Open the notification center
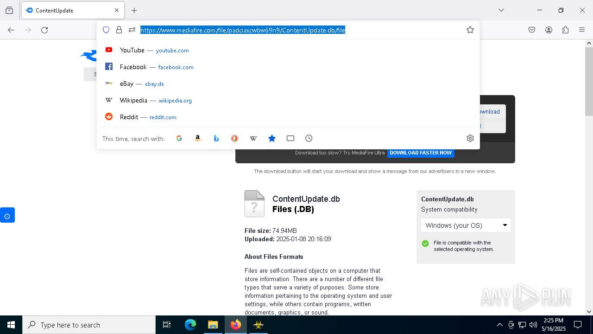This screenshot has height=334, width=593. pyautogui.click(x=578, y=325)
